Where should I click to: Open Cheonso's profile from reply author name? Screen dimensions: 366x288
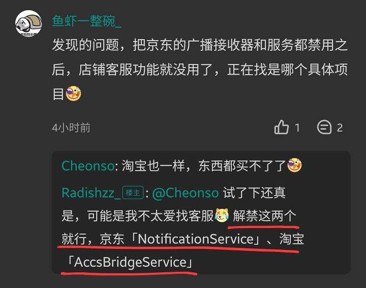click(88, 166)
